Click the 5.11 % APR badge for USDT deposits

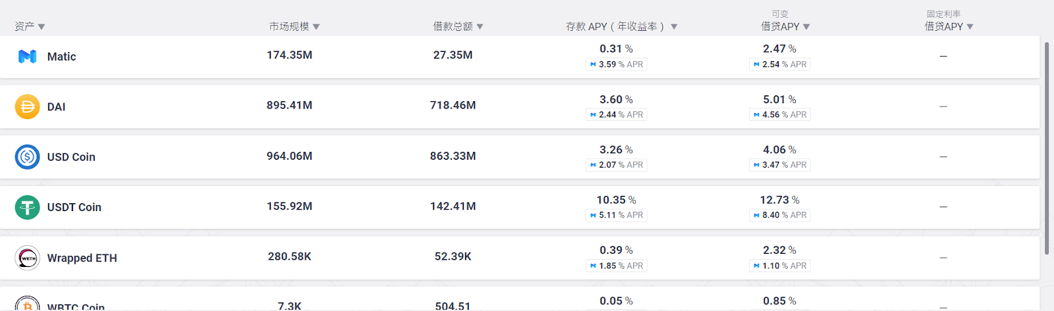[x=617, y=215]
